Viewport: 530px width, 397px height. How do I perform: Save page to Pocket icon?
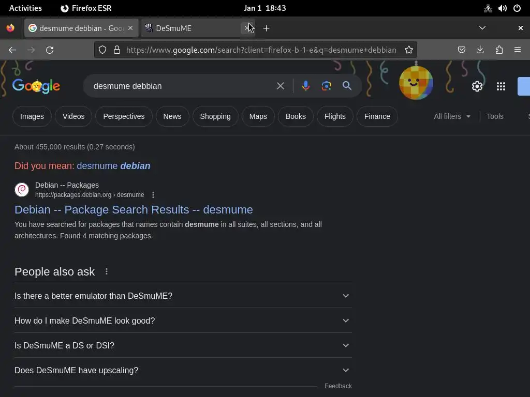point(461,50)
